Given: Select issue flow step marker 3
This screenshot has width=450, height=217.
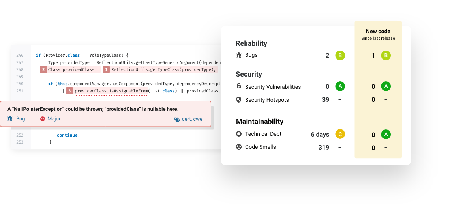Looking at the screenshot, I should pyautogui.click(x=69, y=91).
